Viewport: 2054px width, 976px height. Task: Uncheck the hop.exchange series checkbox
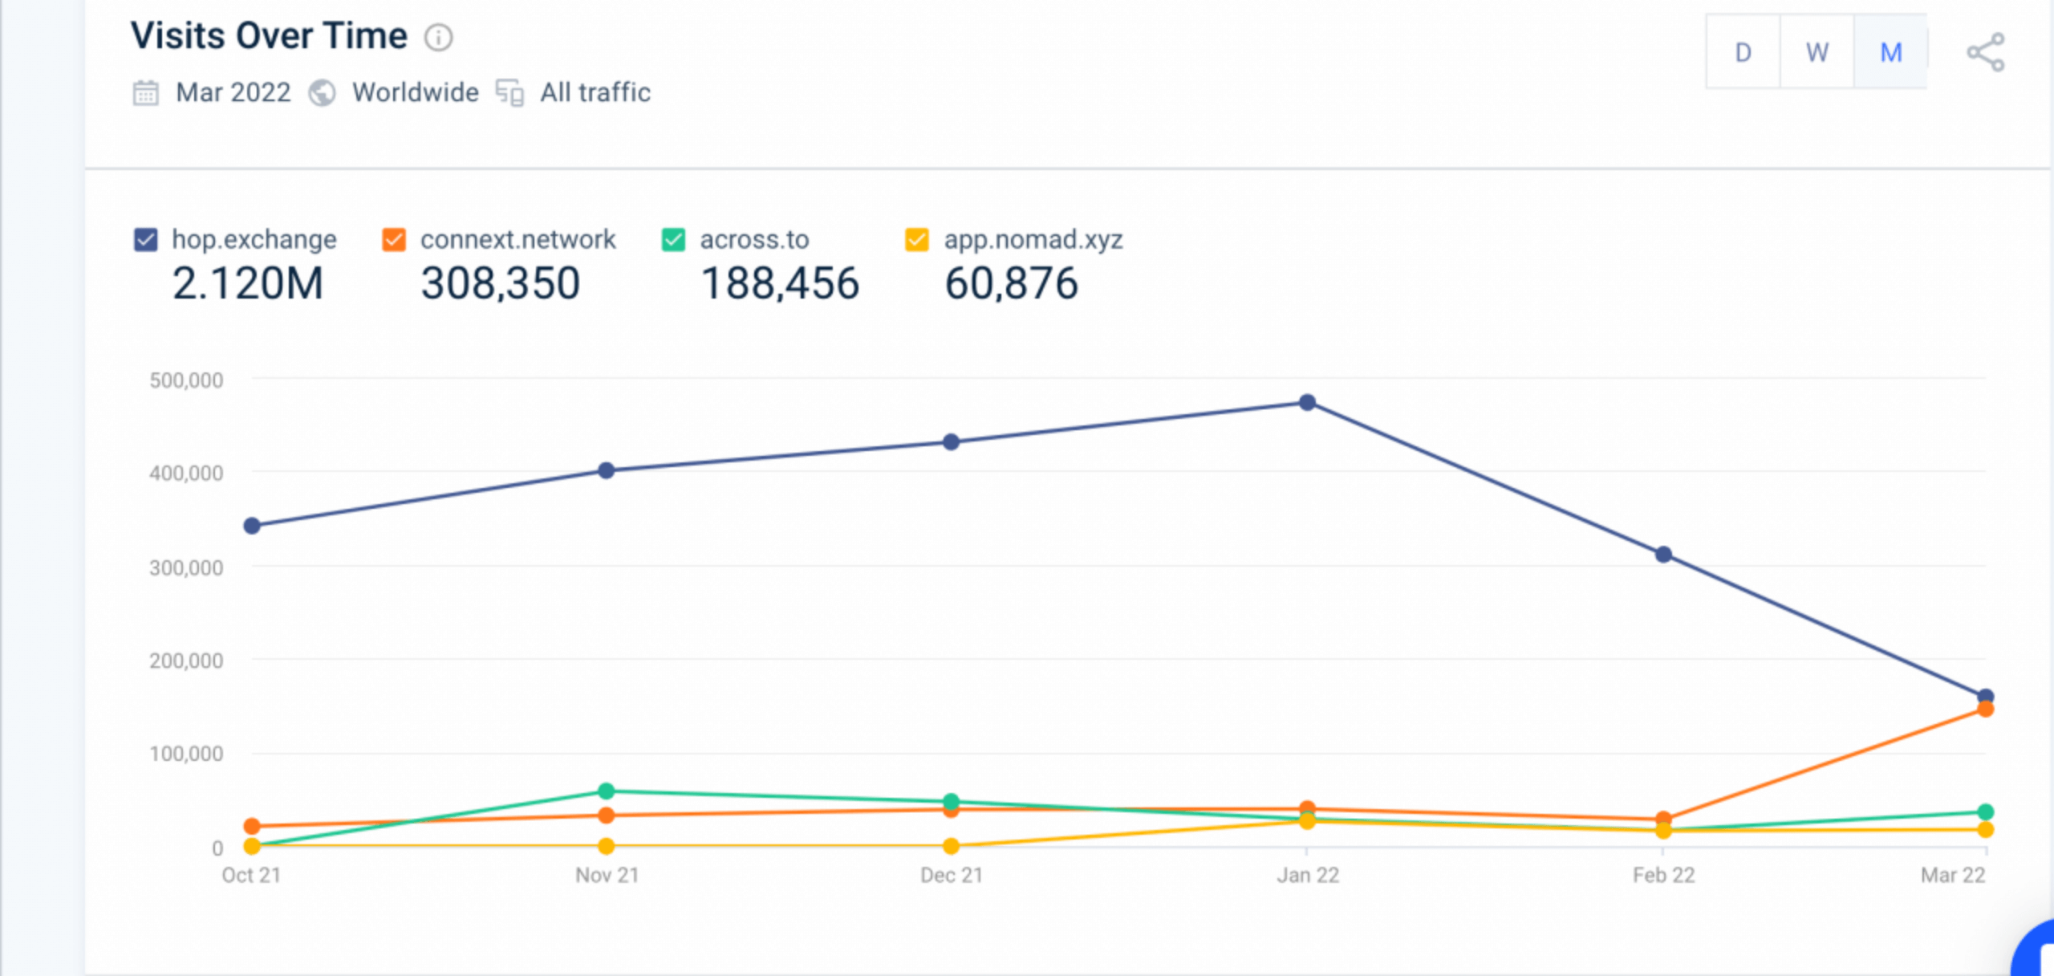(x=146, y=239)
